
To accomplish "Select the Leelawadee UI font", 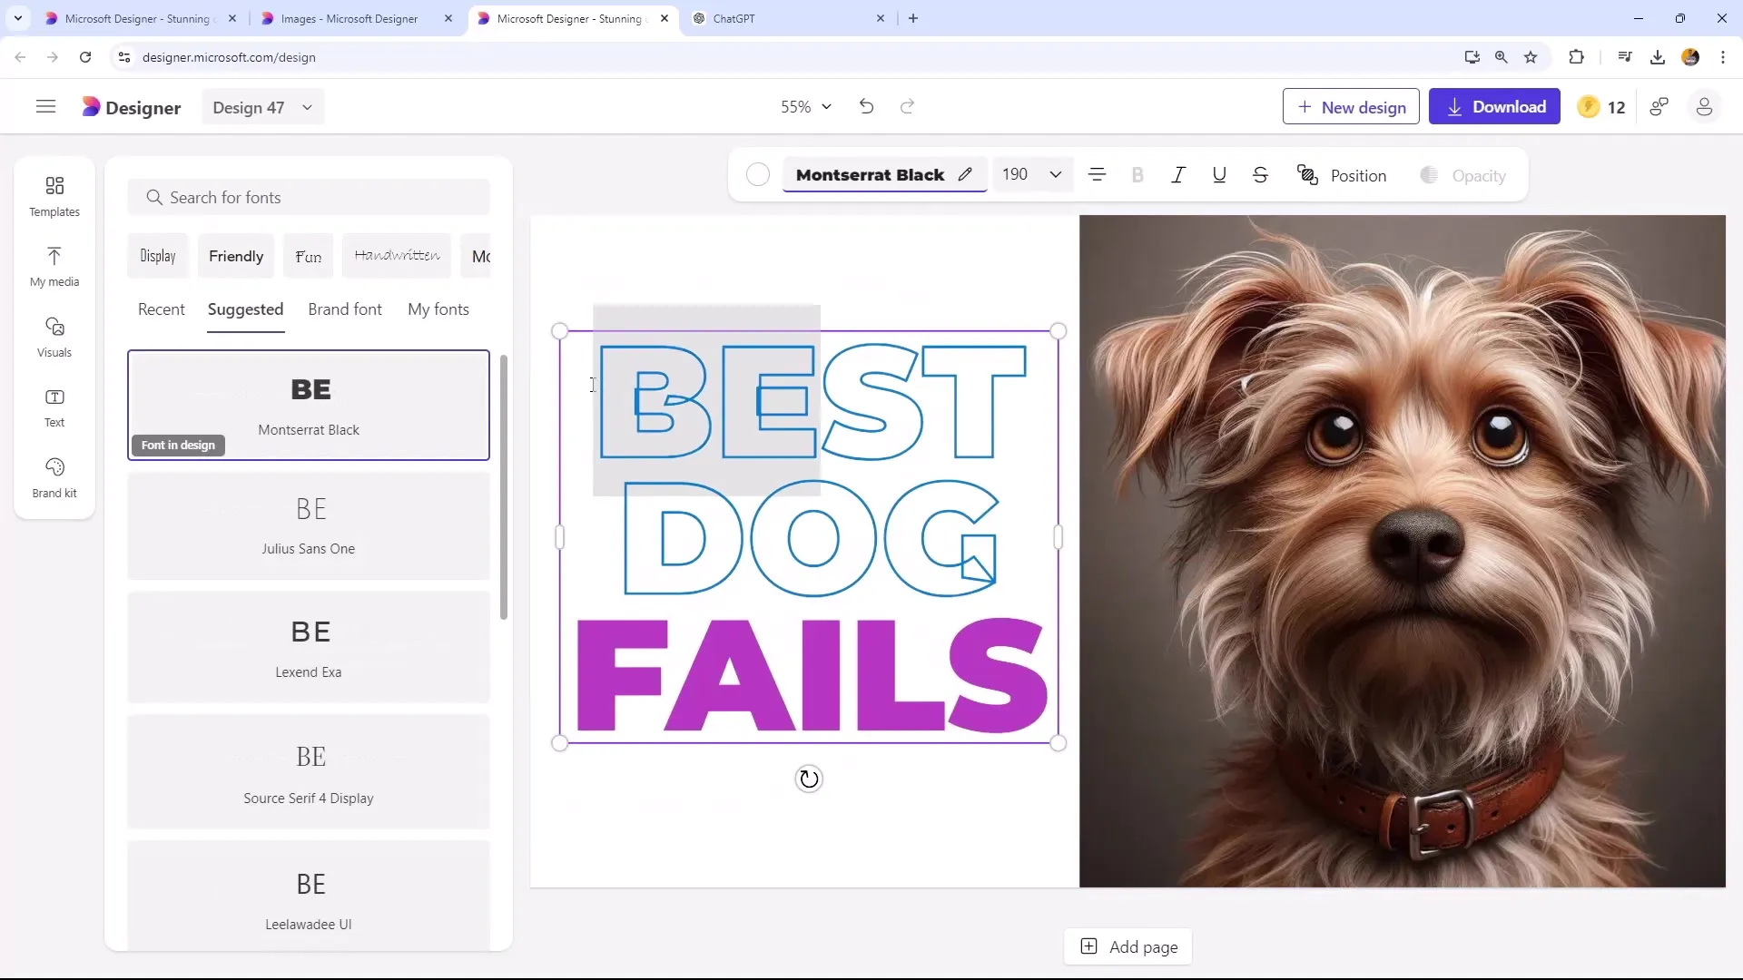I will pos(309,897).
